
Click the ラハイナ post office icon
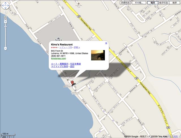click(x=59, y=38)
